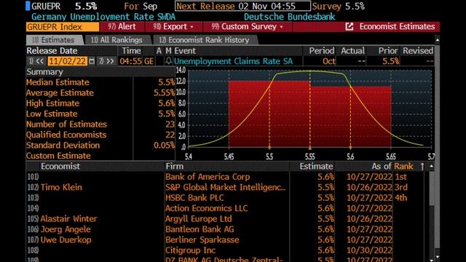This screenshot has height=262, width=466.
Task: Click the alert bell icon beside Unemployment Claims
Action: (x=168, y=61)
